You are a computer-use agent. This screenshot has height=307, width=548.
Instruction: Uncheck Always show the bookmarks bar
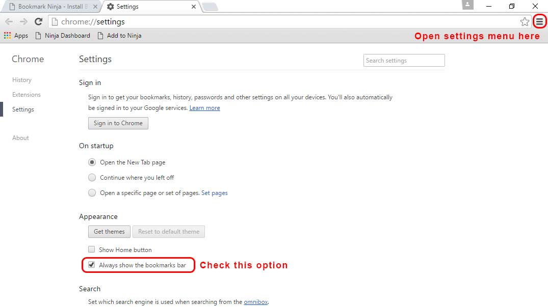click(92, 265)
